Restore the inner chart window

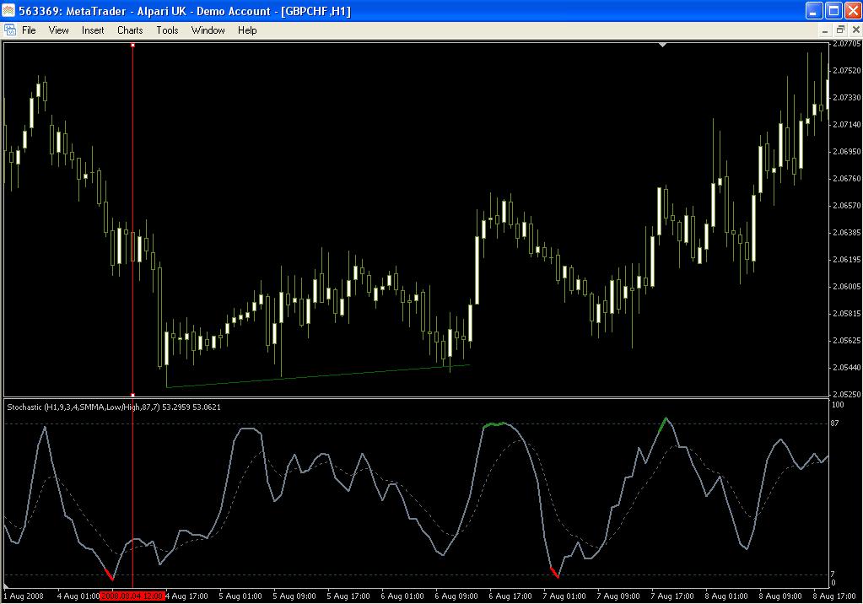839,30
